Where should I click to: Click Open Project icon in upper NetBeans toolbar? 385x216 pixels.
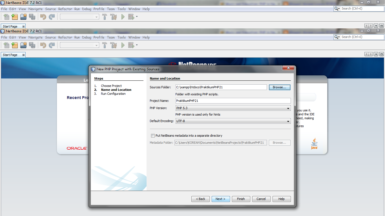click(23, 17)
